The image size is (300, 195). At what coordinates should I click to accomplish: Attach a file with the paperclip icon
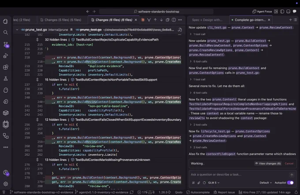click(x=199, y=183)
